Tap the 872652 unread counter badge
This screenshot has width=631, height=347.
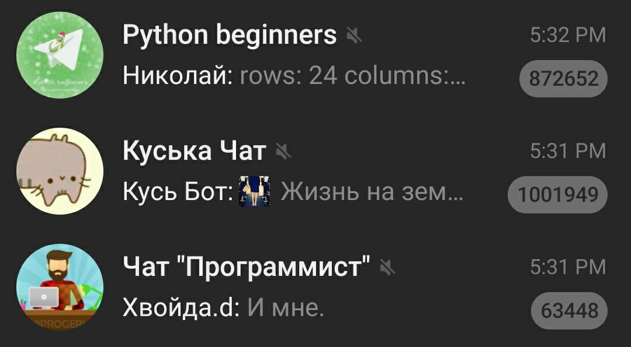tap(563, 78)
